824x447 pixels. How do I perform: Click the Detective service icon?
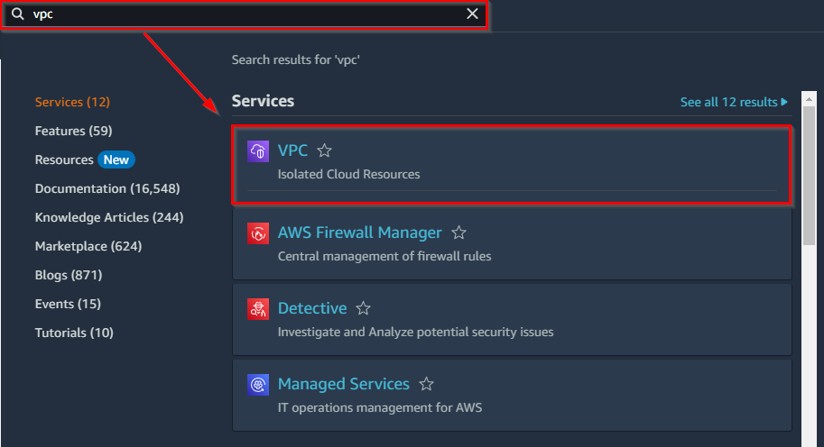pos(258,309)
